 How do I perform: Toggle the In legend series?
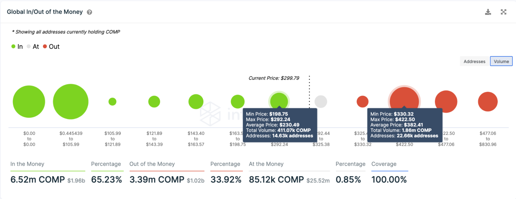(17, 47)
